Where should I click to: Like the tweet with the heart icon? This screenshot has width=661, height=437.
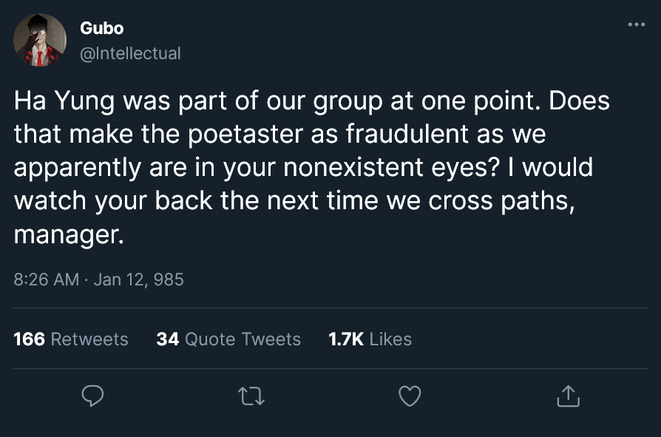[410, 397]
